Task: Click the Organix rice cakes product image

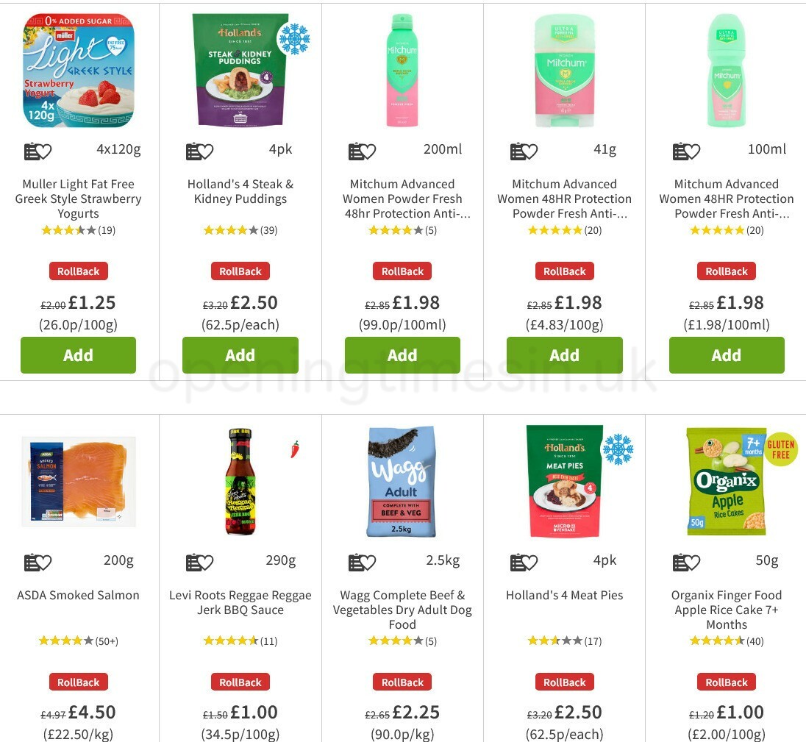Action: [x=726, y=481]
